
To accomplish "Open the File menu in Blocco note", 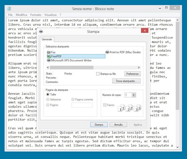I will pos(10,15).
